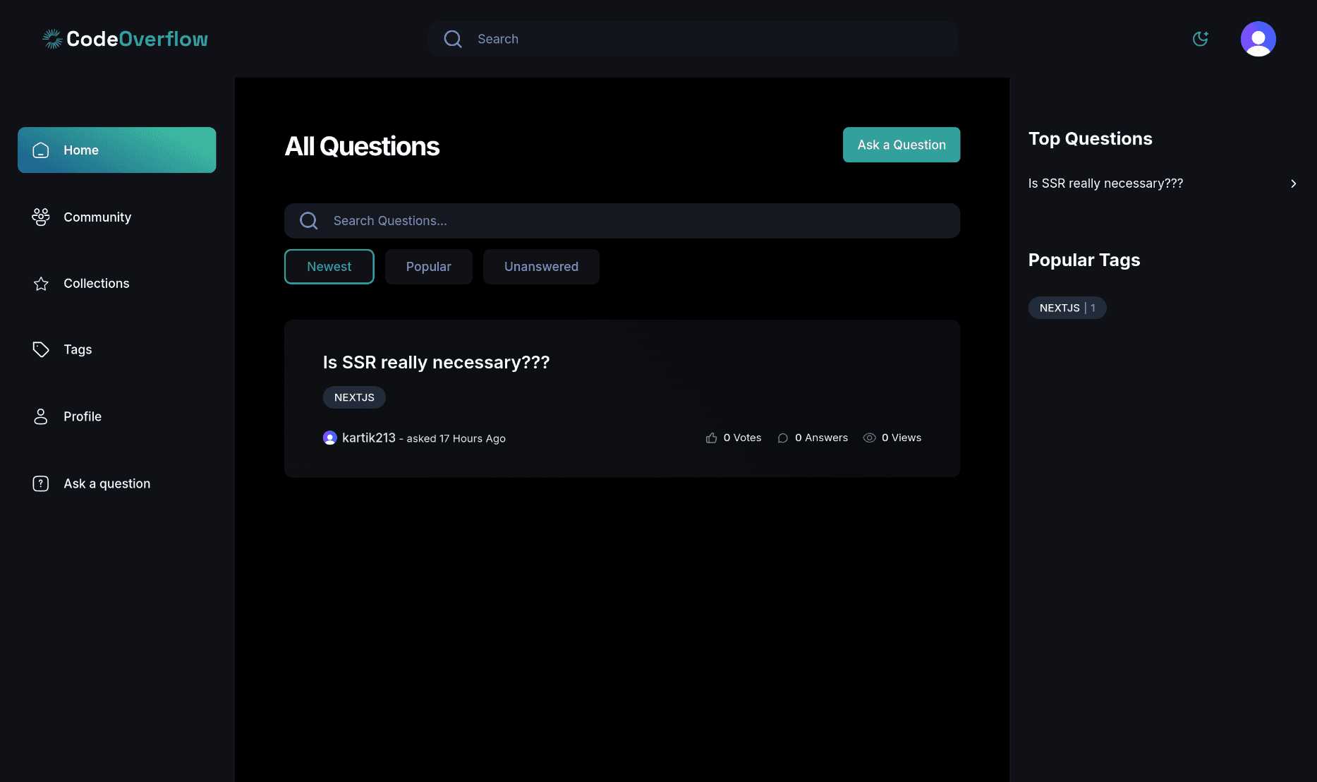Open question titled Is SSR really necessary???

coord(436,362)
